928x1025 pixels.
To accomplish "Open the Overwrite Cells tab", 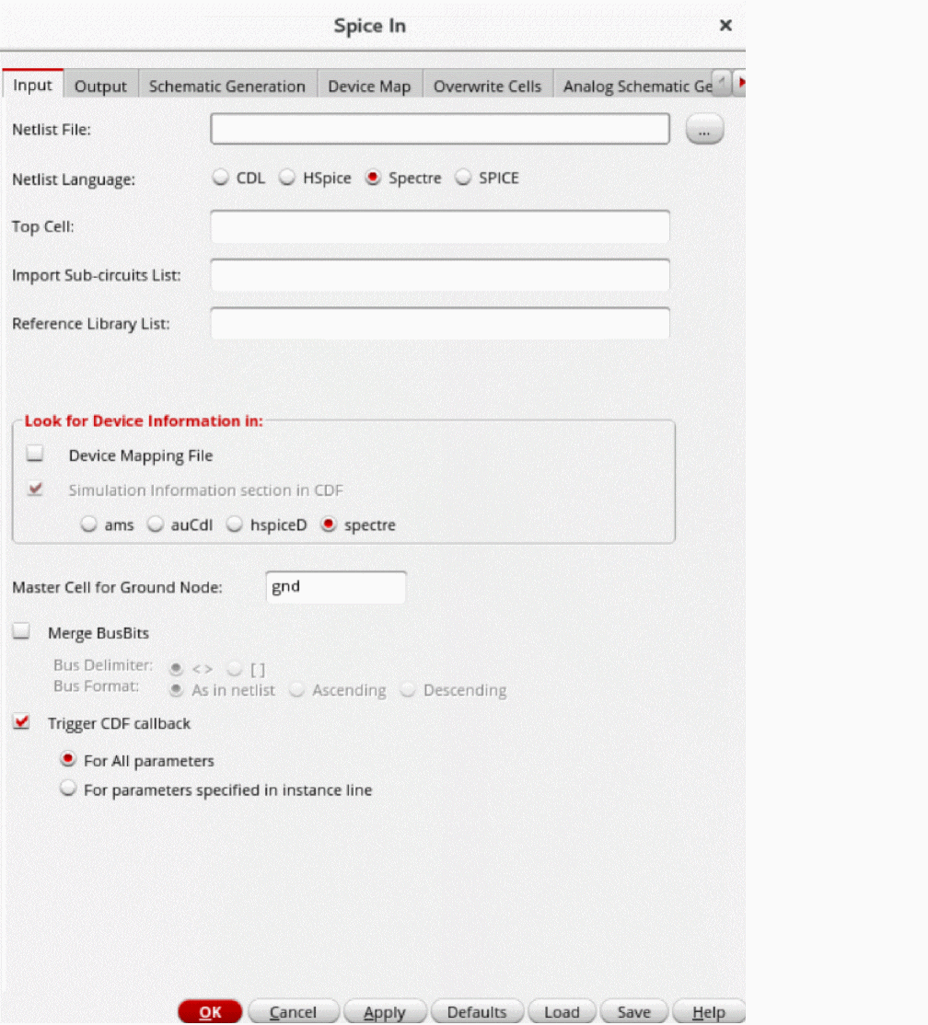I will pyautogui.click(x=487, y=86).
